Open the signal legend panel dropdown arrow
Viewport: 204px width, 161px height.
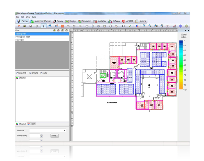point(186,31)
